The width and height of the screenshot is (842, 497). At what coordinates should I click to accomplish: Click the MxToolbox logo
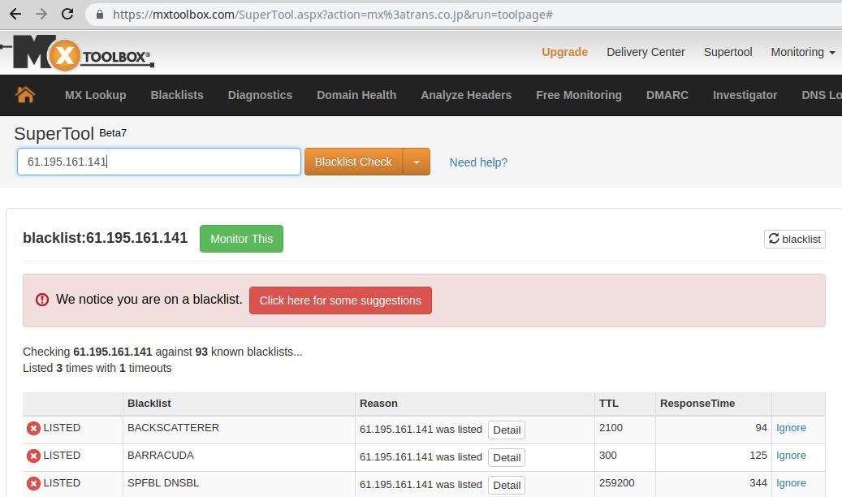pyautogui.click(x=78, y=53)
